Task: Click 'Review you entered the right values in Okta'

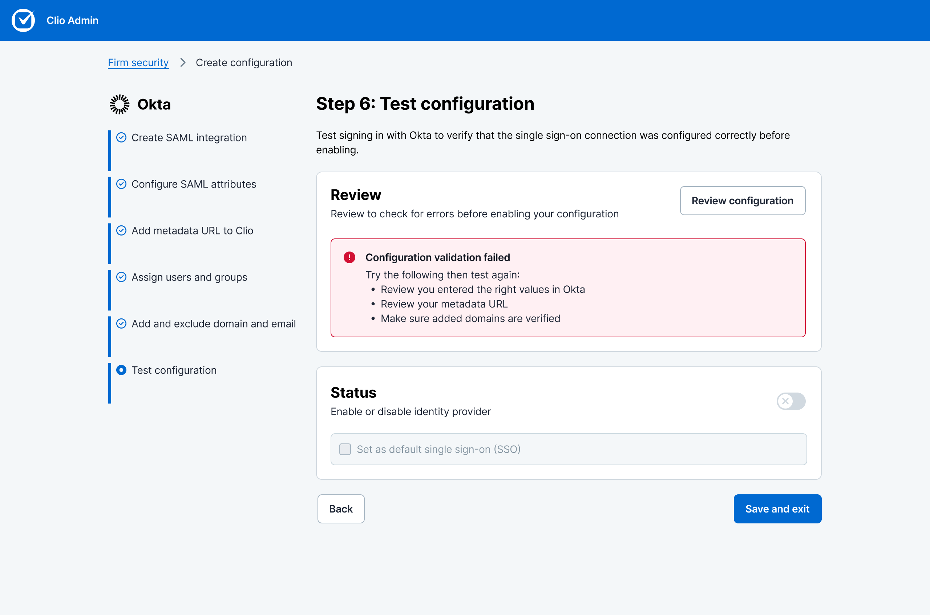Action: (x=483, y=289)
